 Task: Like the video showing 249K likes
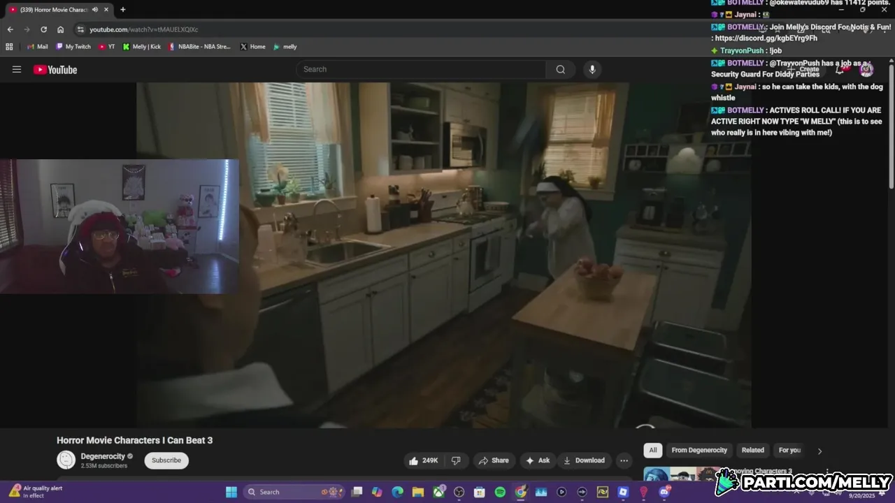click(424, 460)
